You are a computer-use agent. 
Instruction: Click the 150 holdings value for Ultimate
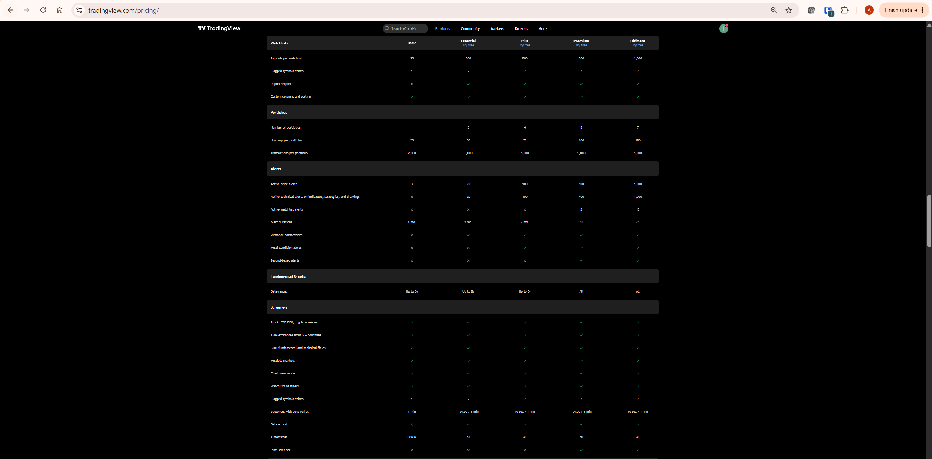(x=638, y=140)
